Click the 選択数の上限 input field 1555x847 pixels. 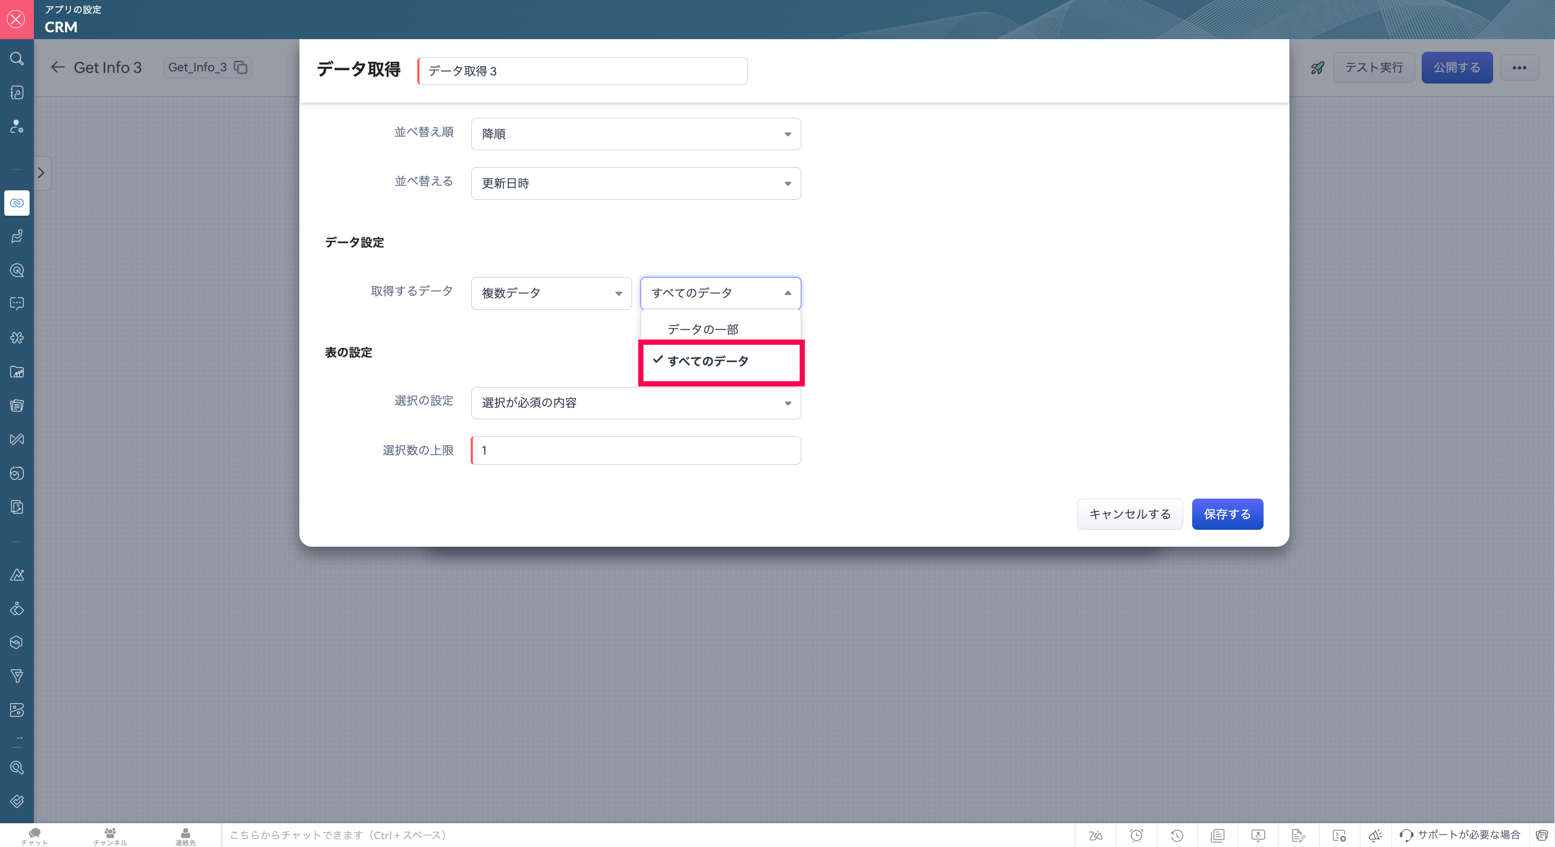pyautogui.click(x=636, y=450)
